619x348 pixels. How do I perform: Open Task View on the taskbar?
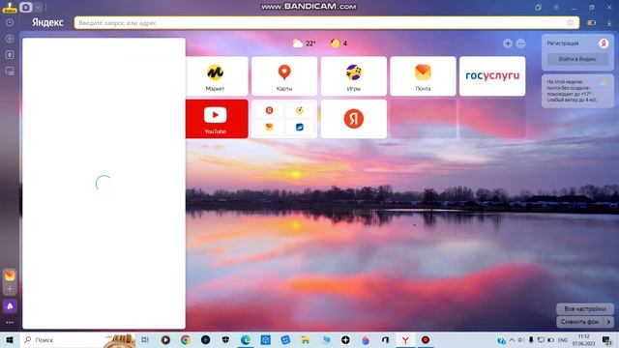(x=145, y=339)
